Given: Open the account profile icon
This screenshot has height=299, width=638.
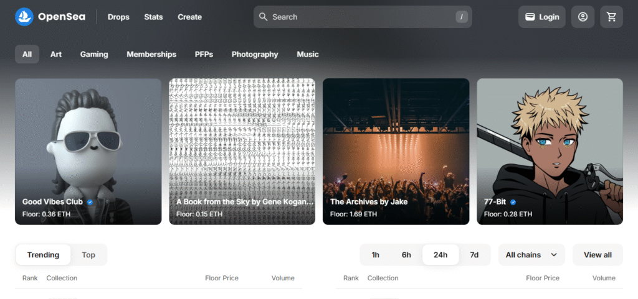Looking at the screenshot, I should click(583, 17).
